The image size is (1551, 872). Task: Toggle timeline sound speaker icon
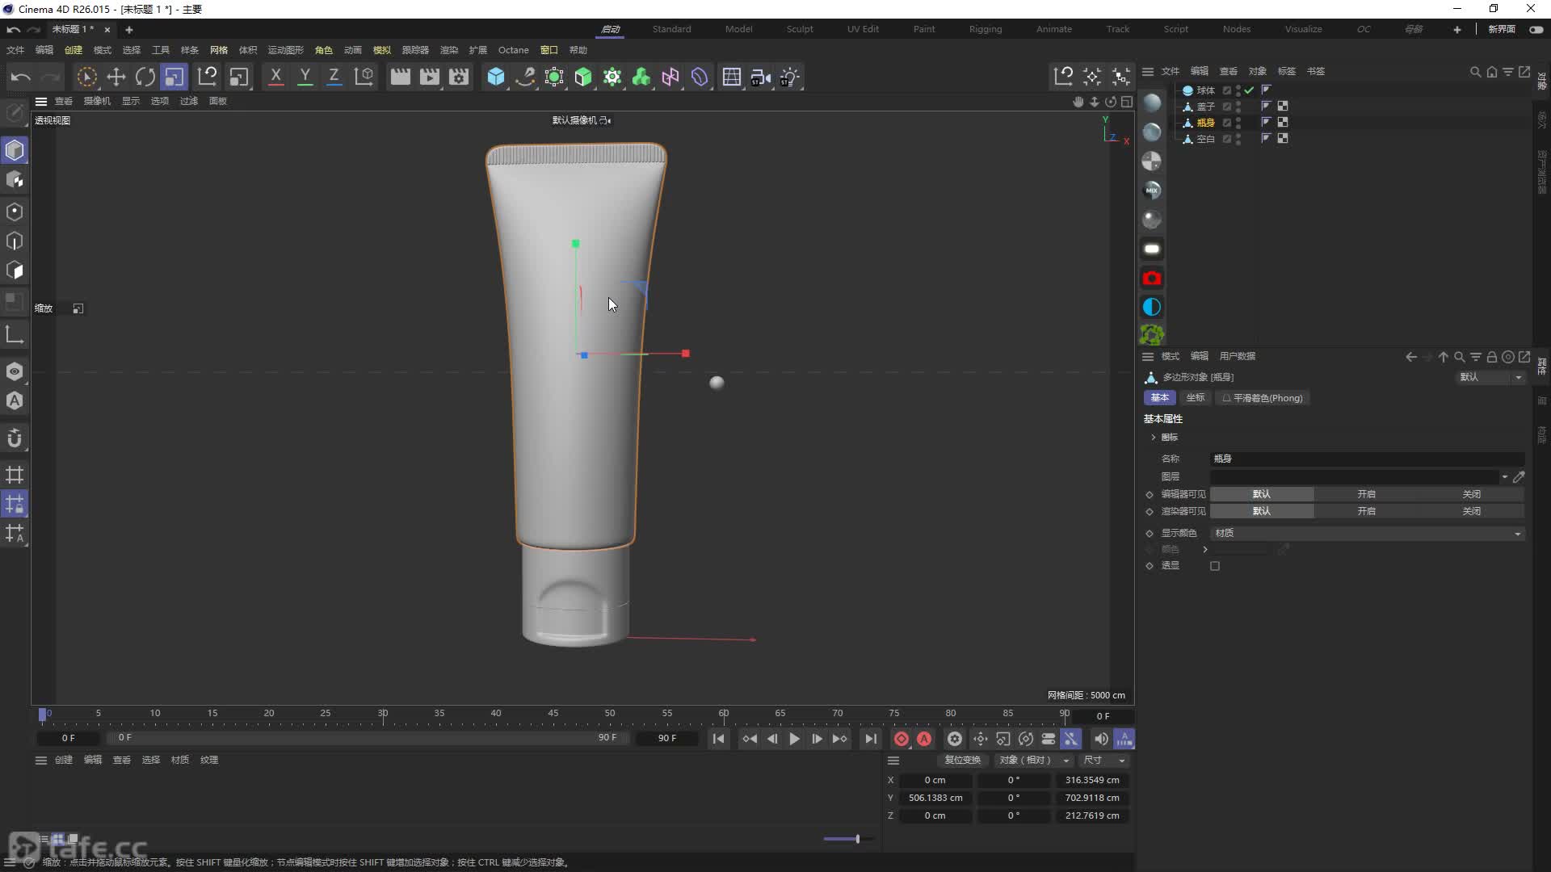click(x=1100, y=739)
